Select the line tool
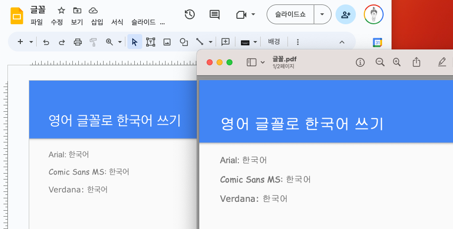Viewport: 453px width, 229px height. pos(200,42)
